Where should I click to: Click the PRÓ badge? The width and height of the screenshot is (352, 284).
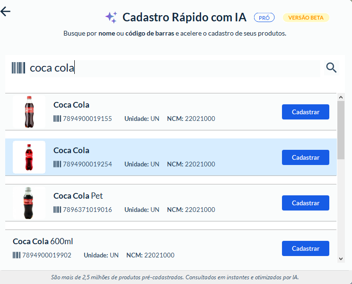tap(264, 18)
